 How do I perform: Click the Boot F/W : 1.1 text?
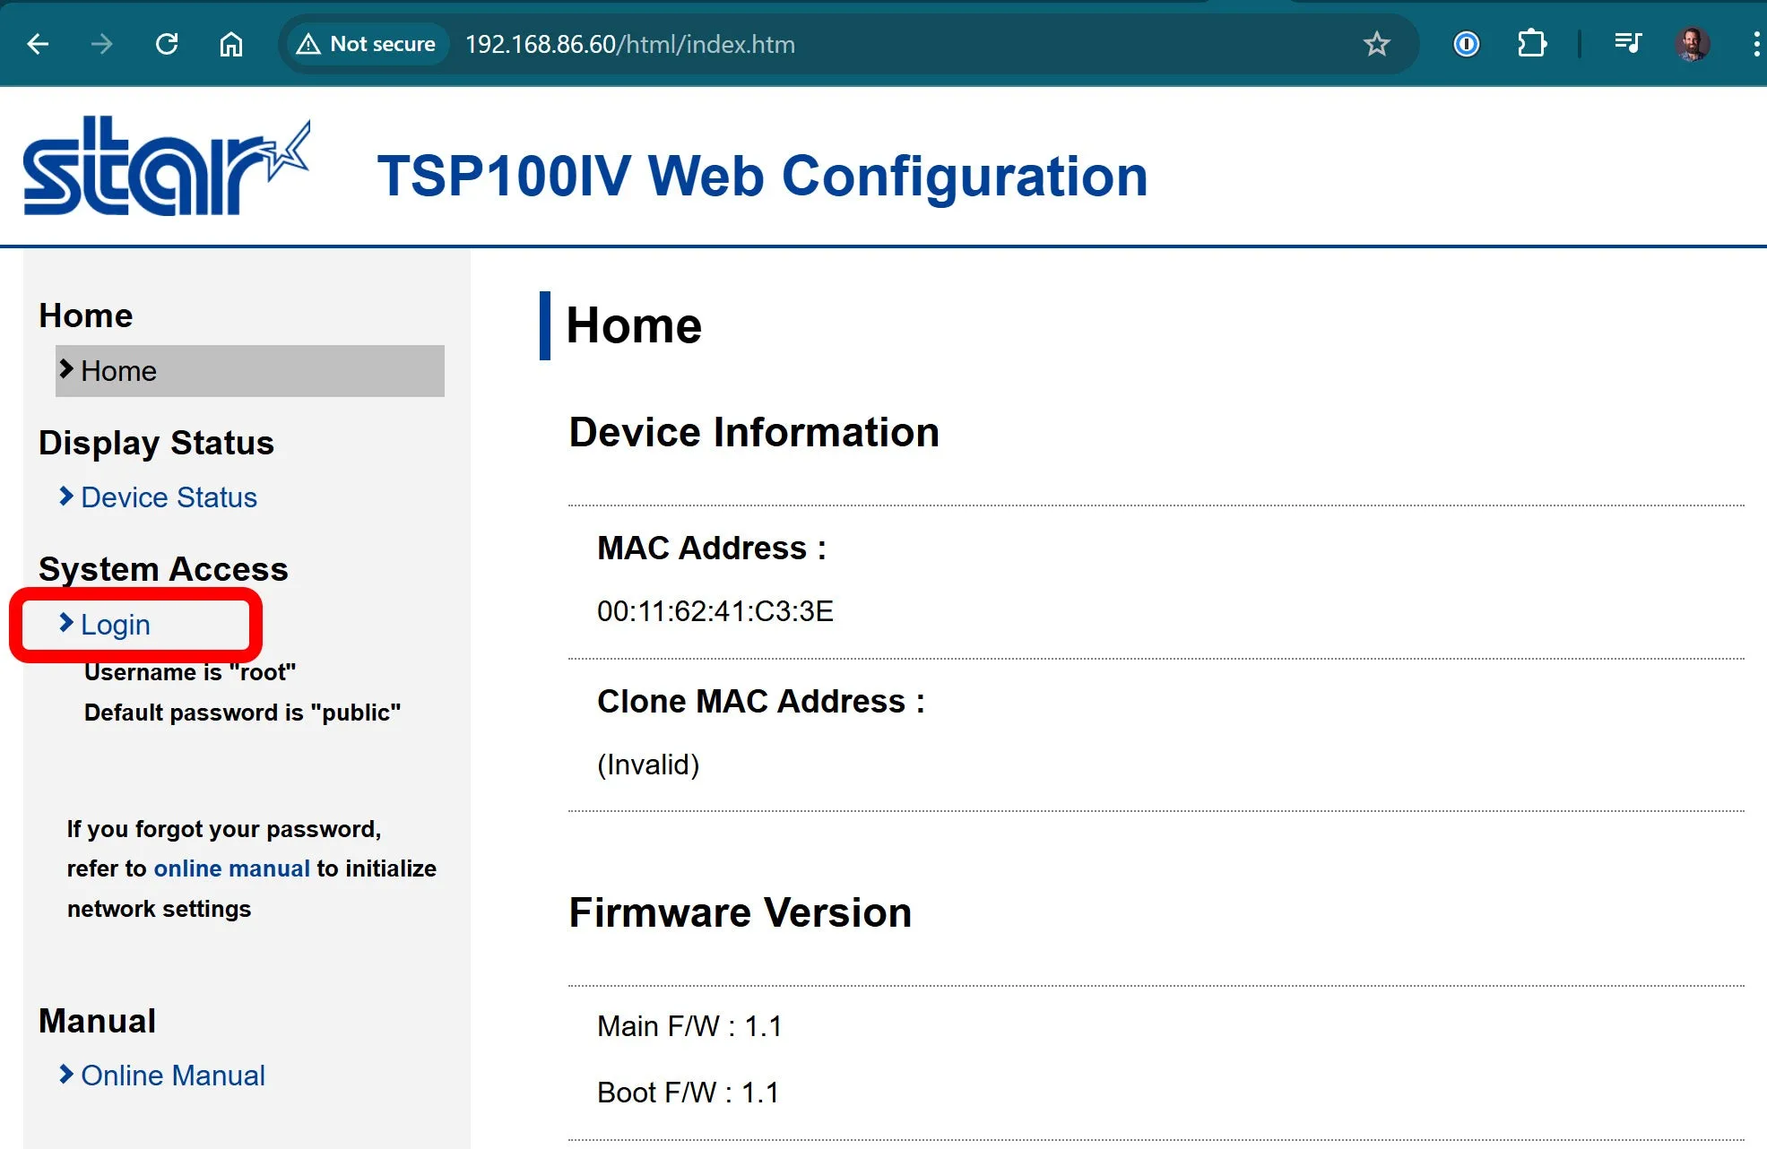coord(688,1093)
